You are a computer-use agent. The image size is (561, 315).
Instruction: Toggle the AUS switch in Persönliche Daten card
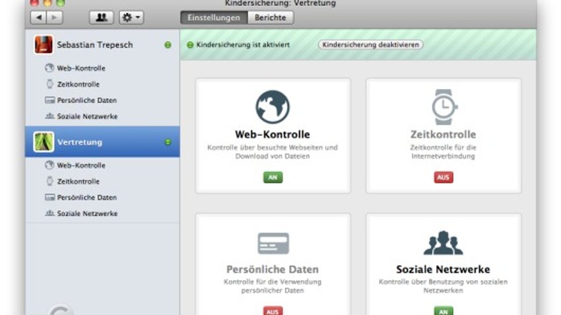pyautogui.click(x=273, y=311)
